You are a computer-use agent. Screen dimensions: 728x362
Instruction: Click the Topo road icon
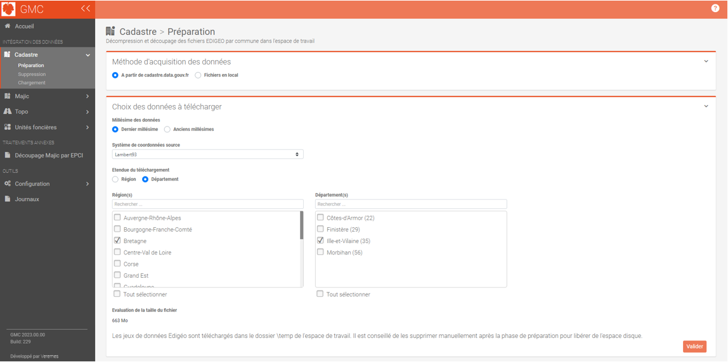(8, 112)
